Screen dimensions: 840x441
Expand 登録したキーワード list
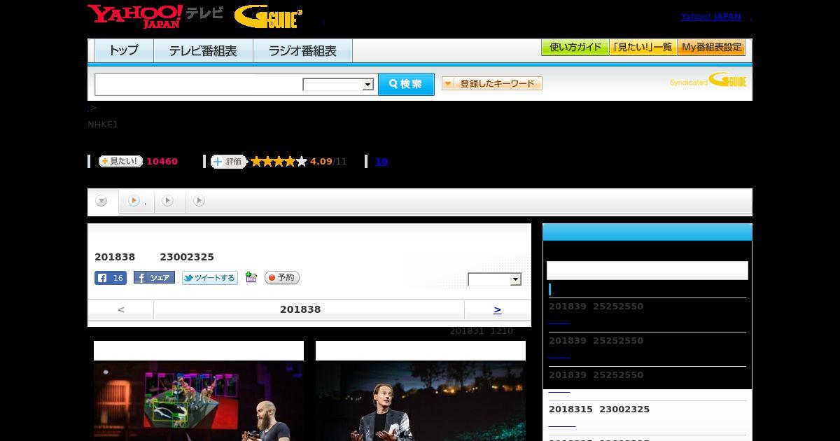pos(491,83)
